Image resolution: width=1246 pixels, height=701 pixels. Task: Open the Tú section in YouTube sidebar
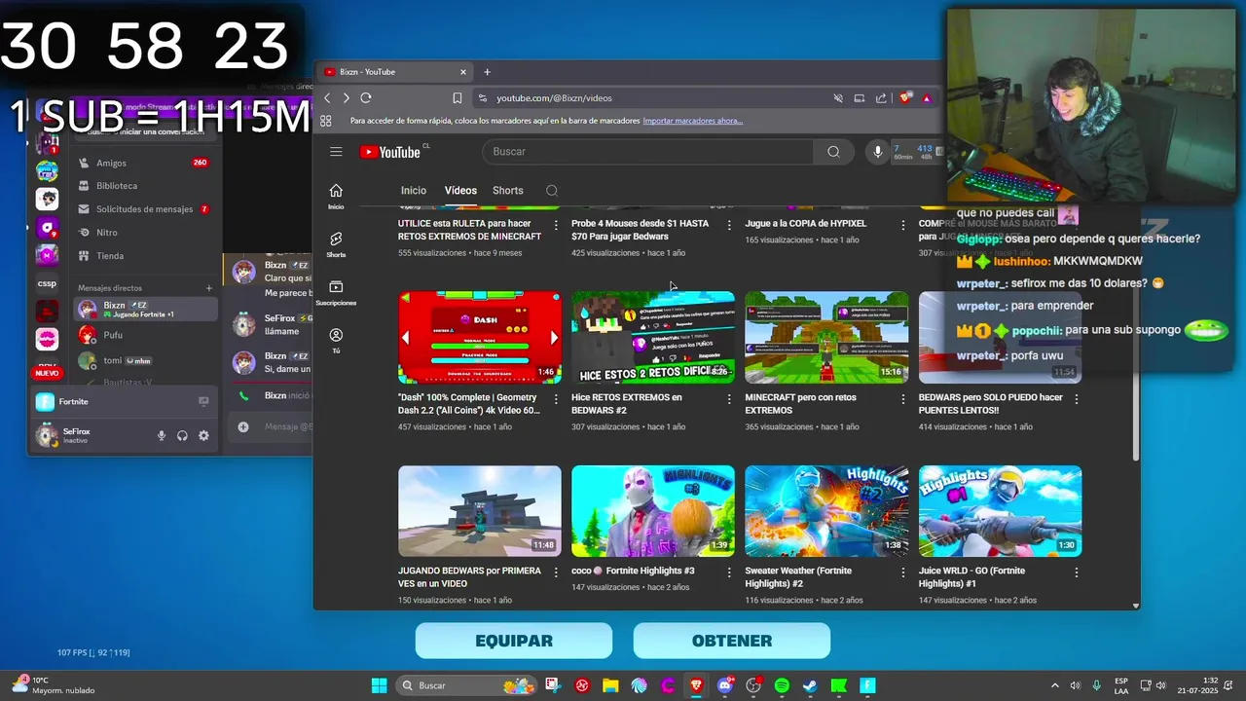tap(336, 340)
